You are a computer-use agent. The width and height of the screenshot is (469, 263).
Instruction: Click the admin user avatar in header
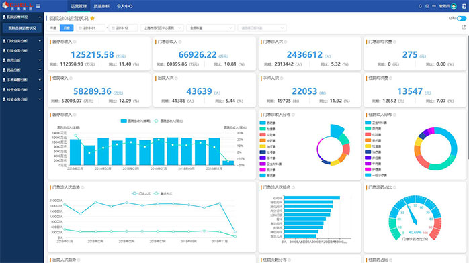pos(454,6)
